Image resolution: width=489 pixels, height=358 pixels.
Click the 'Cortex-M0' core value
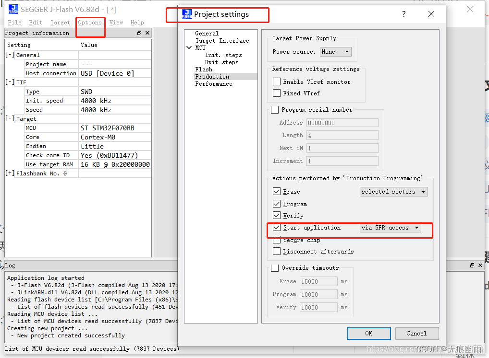click(98, 137)
